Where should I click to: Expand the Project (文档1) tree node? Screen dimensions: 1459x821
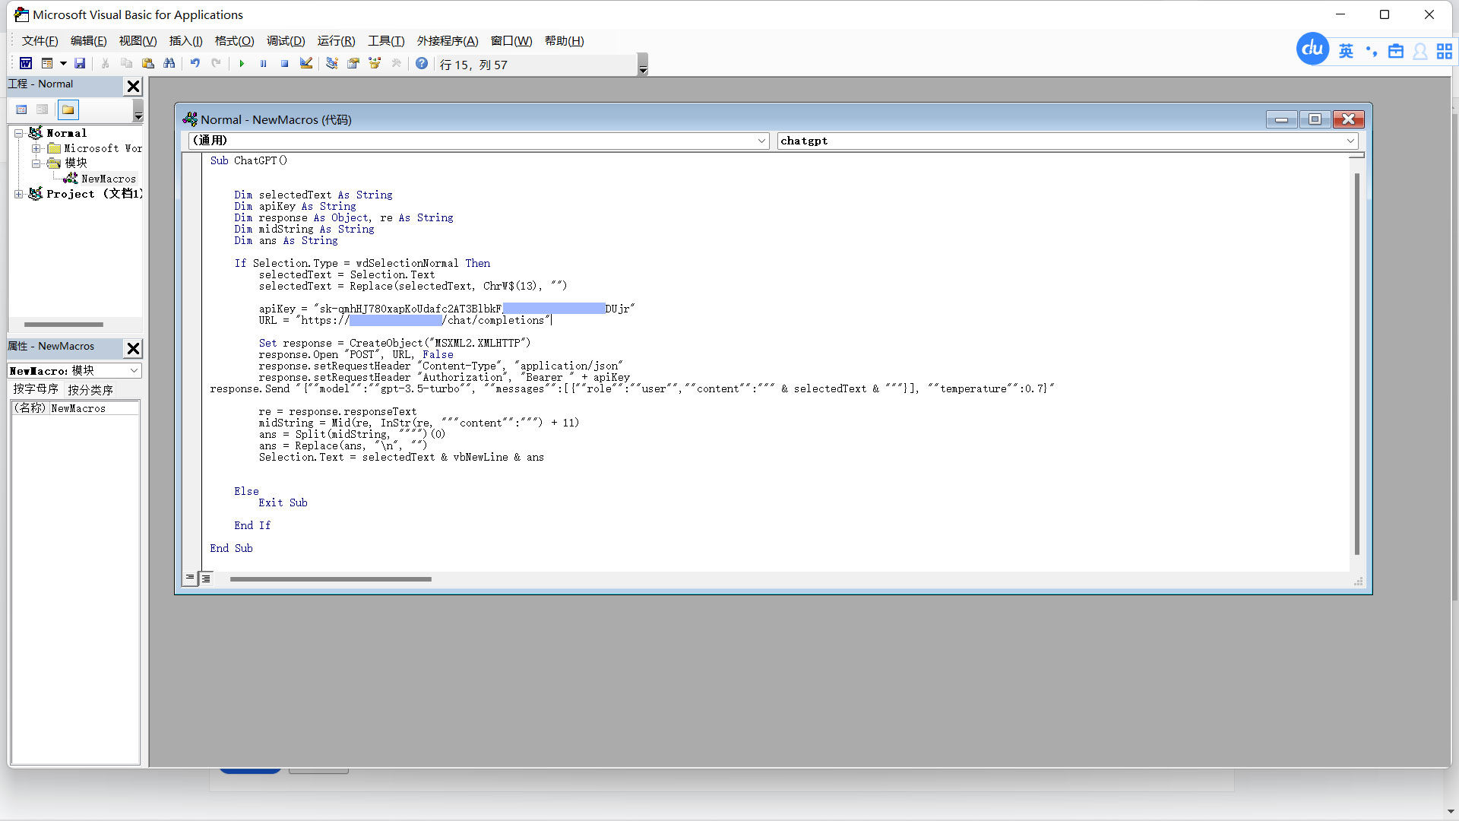coord(19,194)
